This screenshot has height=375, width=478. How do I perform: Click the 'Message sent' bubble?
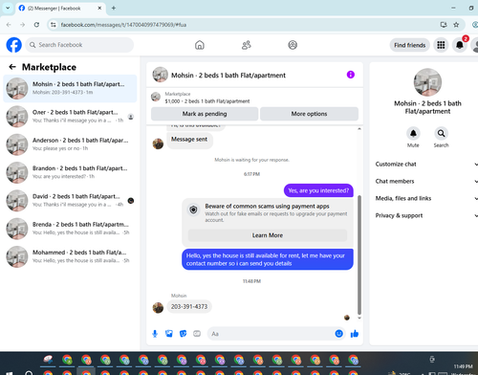tap(189, 139)
